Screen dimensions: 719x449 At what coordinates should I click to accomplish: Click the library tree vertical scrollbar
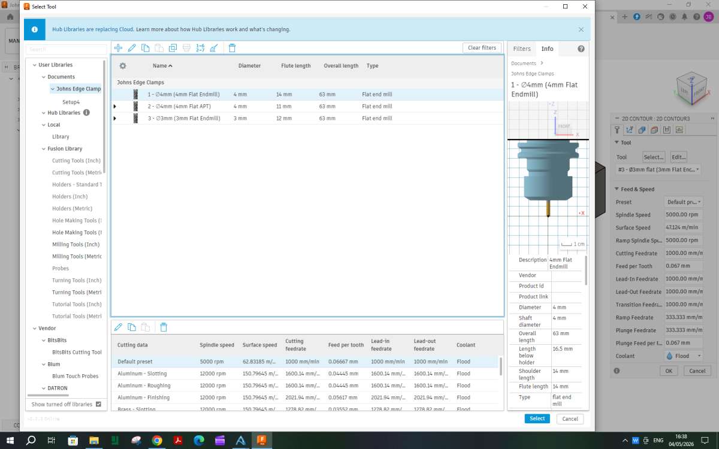(x=104, y=117)
